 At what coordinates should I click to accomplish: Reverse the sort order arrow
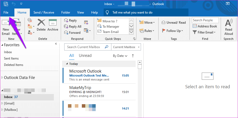pyautogui.click(x=133, y=56)
